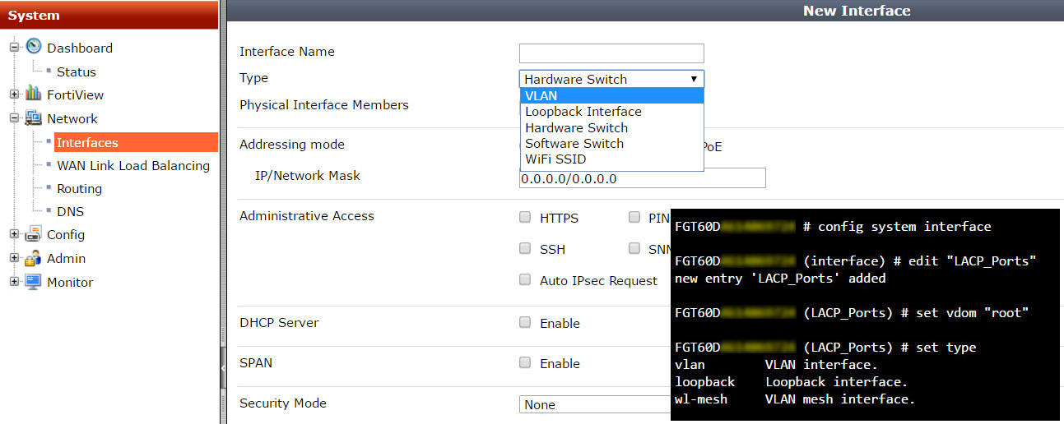Viewport: 1064px width, 424px height.
Task: Toggle the SPAN Enable checkbox
Action: point(525,362)
